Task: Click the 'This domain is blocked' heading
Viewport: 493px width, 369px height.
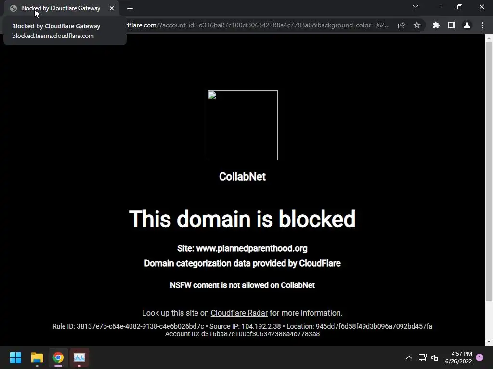Action: [242, 219]
